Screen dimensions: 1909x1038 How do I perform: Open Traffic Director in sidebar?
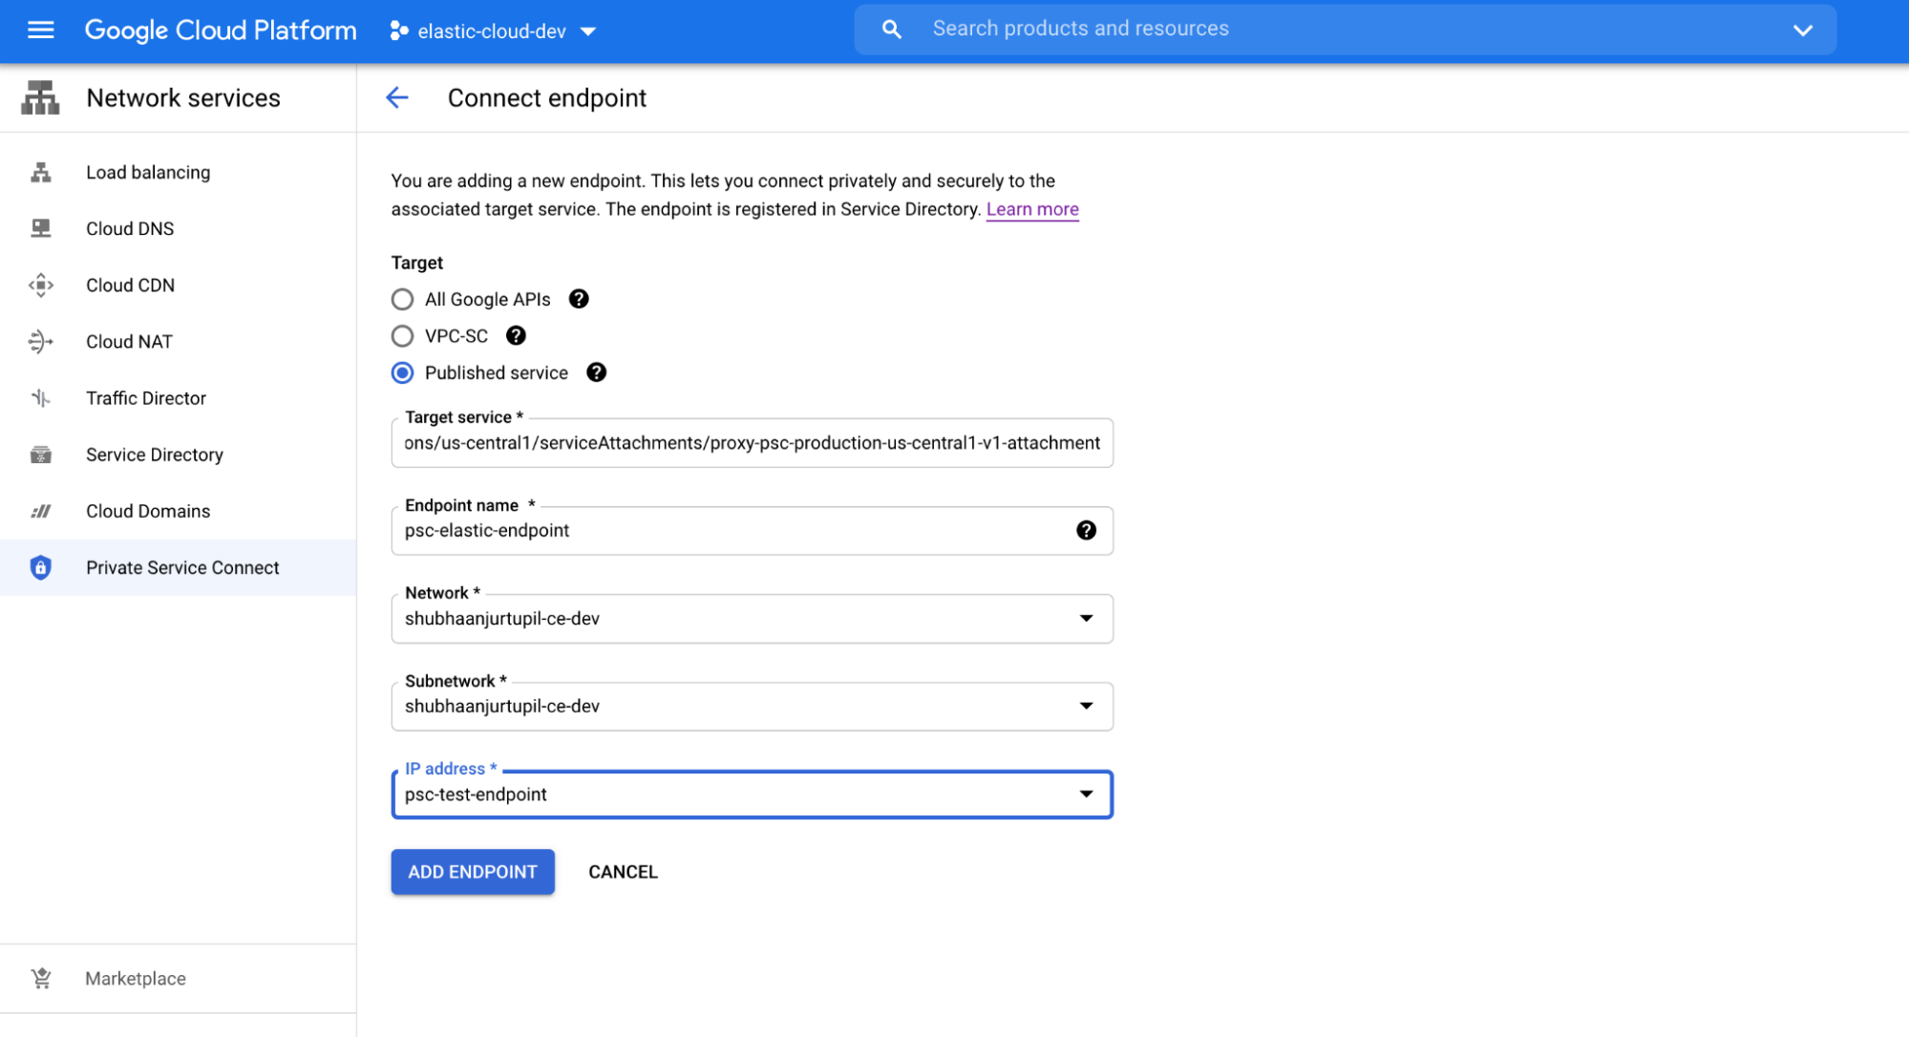(178, 398)
